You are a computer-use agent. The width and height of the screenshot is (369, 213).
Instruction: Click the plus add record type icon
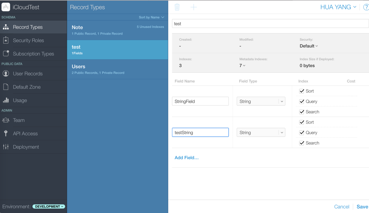coord(193,7)
